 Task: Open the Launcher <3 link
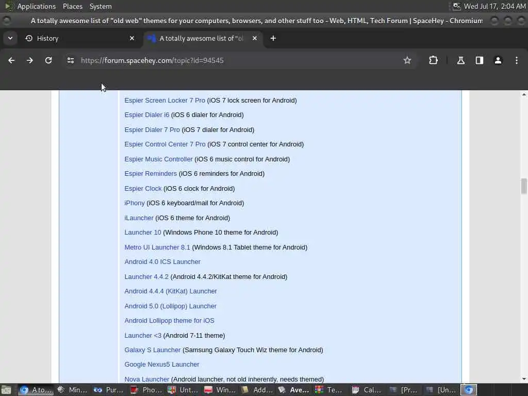pyautogui.click(x=143, y=335)
